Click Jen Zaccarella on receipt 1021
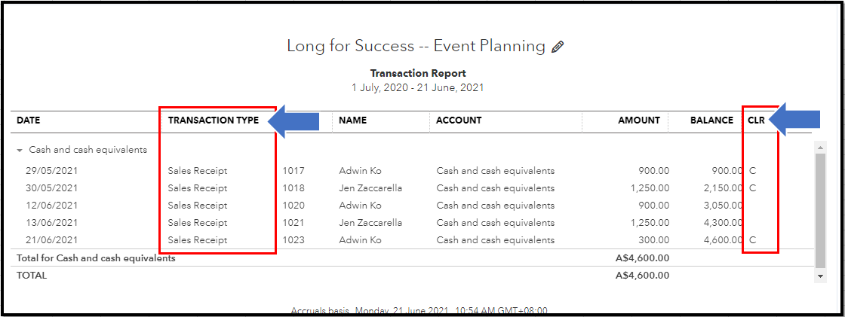The image size is (845, 317). pos(370,223)
